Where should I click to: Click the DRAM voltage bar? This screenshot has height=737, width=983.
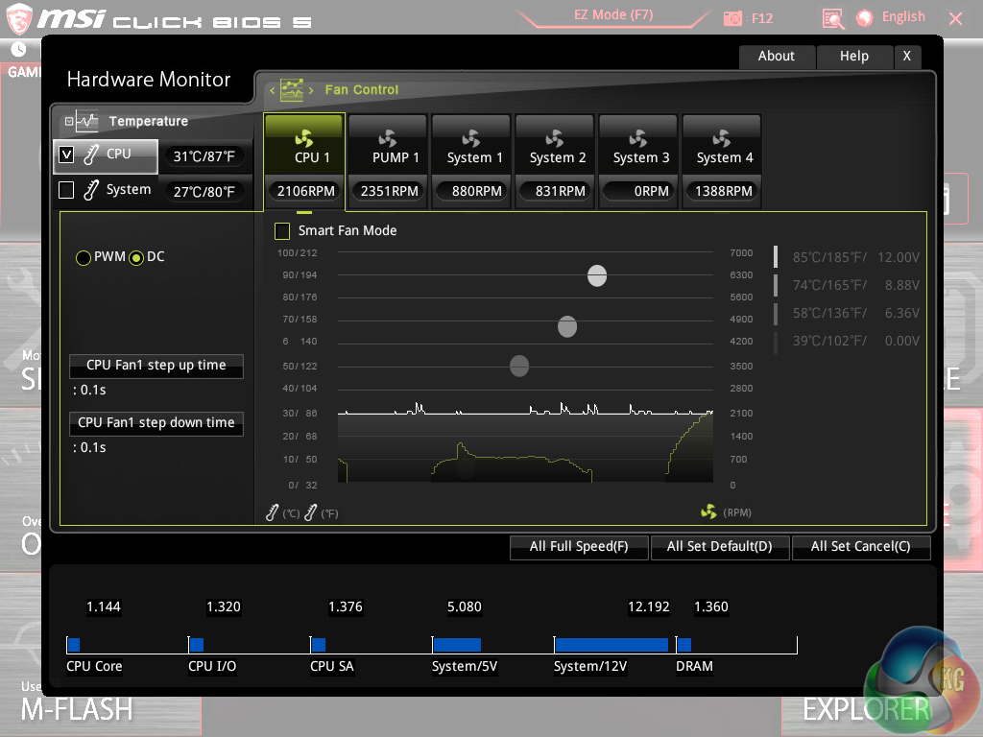coord(684,645)
